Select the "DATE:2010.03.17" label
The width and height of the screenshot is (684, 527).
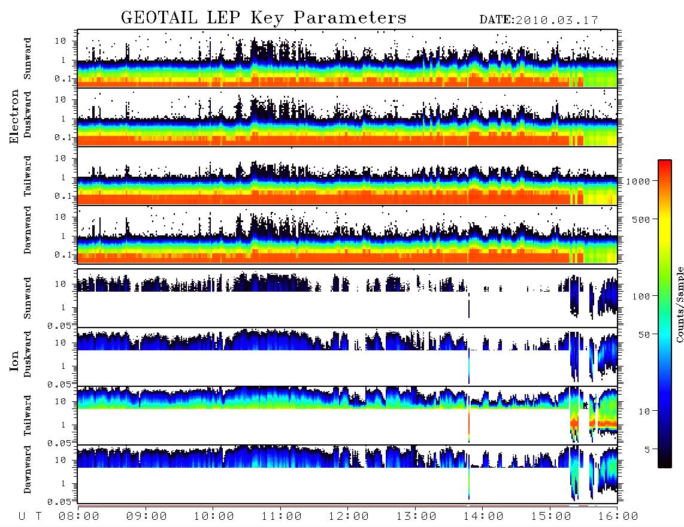tap(538, 20)
